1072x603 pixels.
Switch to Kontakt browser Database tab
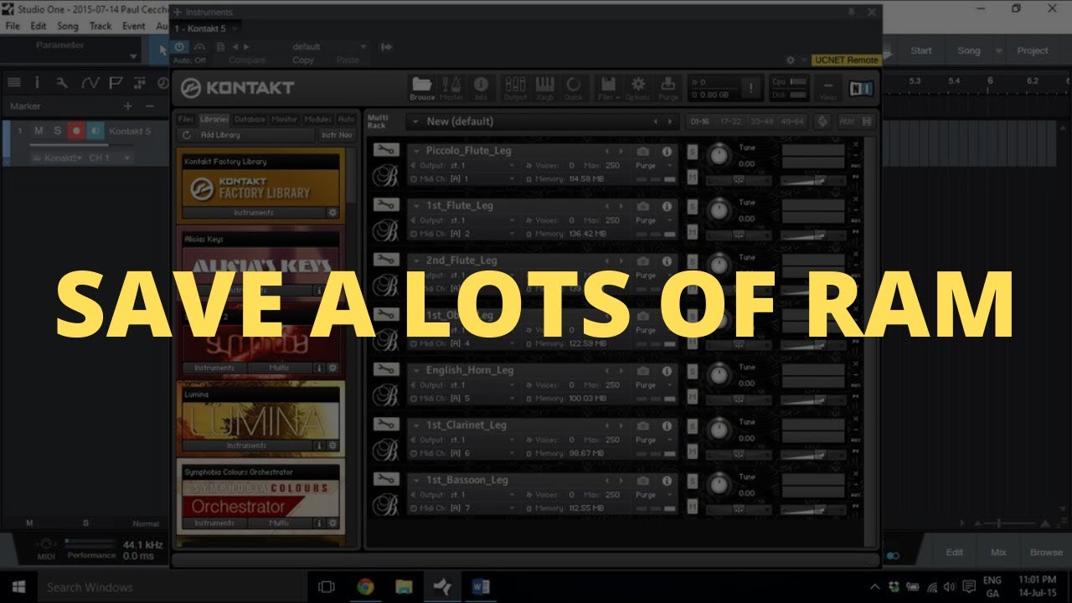point(250,119)
